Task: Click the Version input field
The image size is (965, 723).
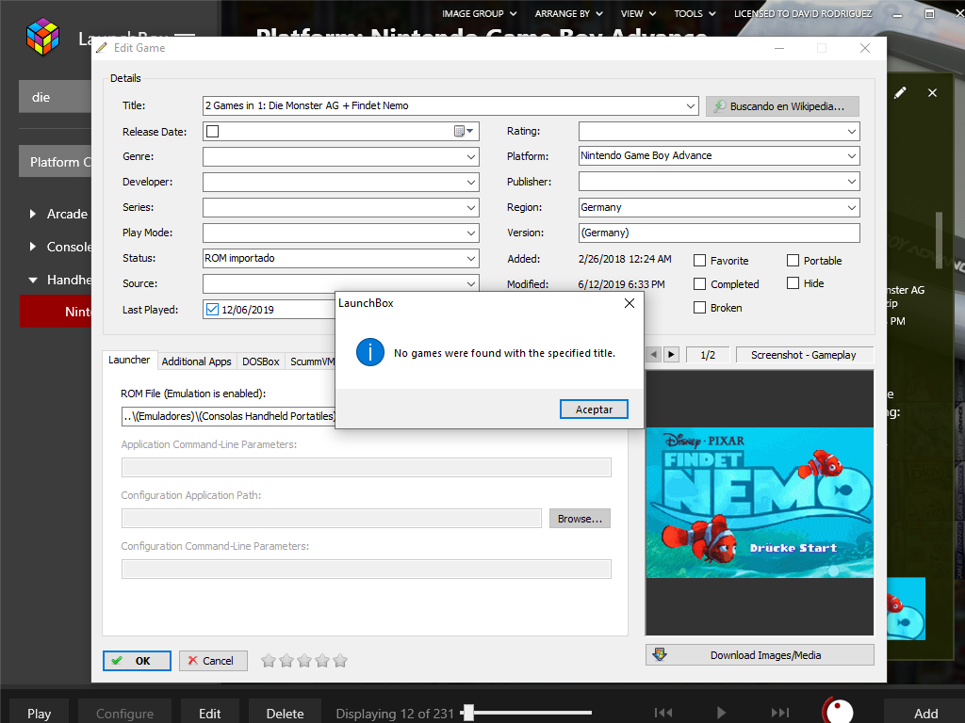Action: [x=719, y=233]
